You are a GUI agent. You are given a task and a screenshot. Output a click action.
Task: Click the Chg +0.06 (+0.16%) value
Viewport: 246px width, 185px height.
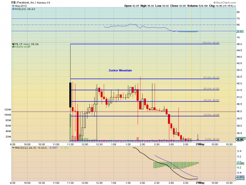coord(221,6)
